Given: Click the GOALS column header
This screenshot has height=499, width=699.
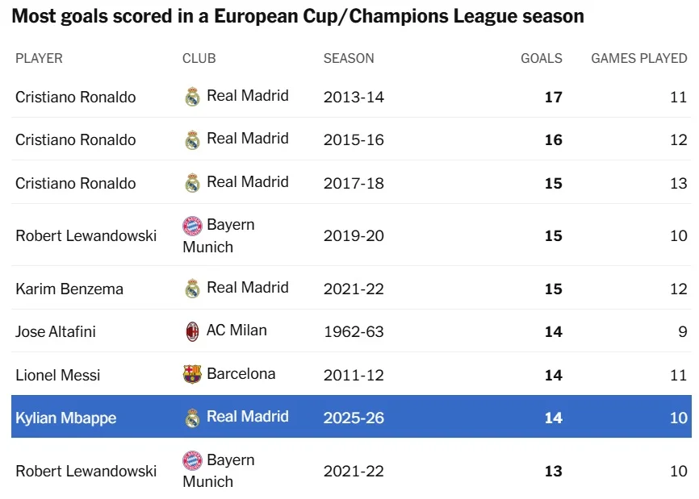Looking at the screenshot, I should pos(541,59).
